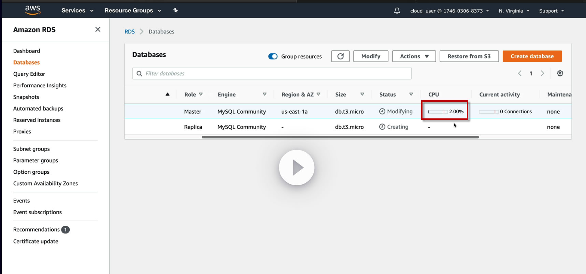Sort the table by Engine column
Image resolution: width=586 pixels, height=274 pixels.
(x=242, y=95)
